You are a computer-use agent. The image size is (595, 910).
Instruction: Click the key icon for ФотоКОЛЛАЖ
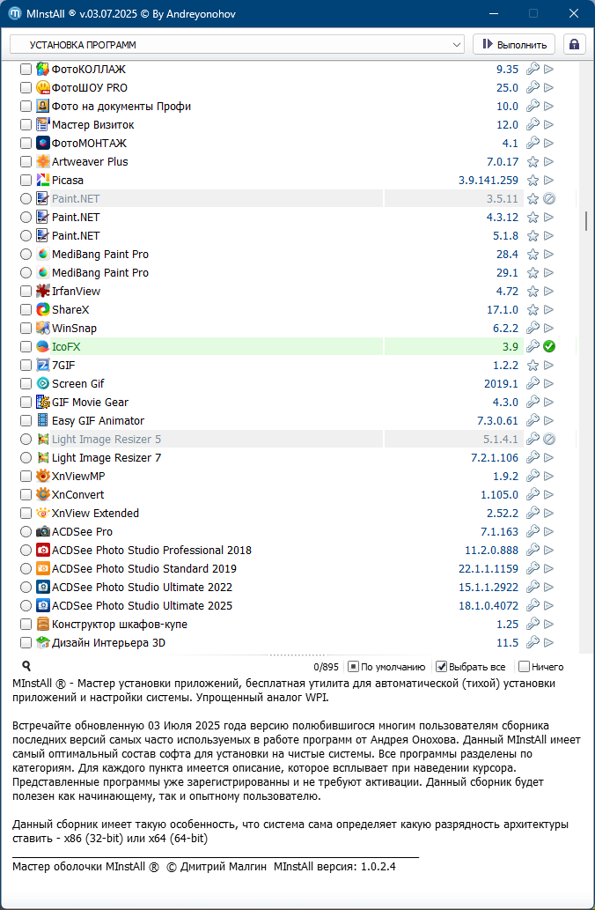point(533,69)
